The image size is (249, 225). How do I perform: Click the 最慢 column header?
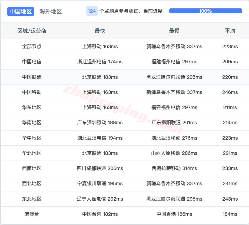(174, 31)
